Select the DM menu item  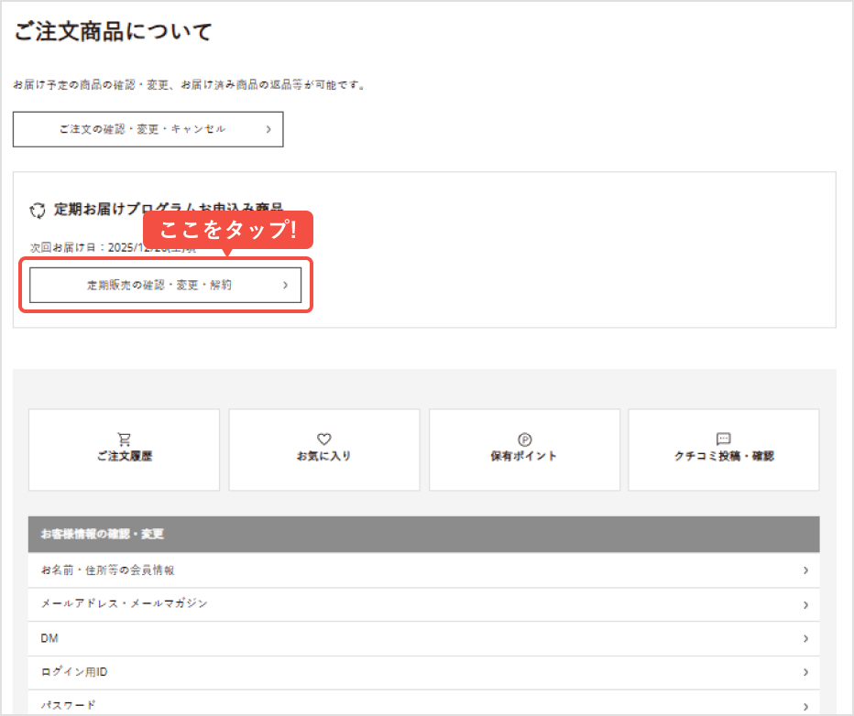pos(427,637)
